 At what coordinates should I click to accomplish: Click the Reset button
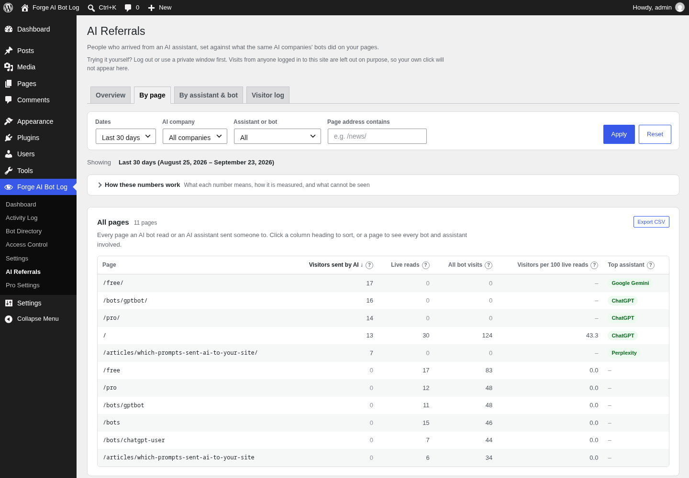(655, 134)
